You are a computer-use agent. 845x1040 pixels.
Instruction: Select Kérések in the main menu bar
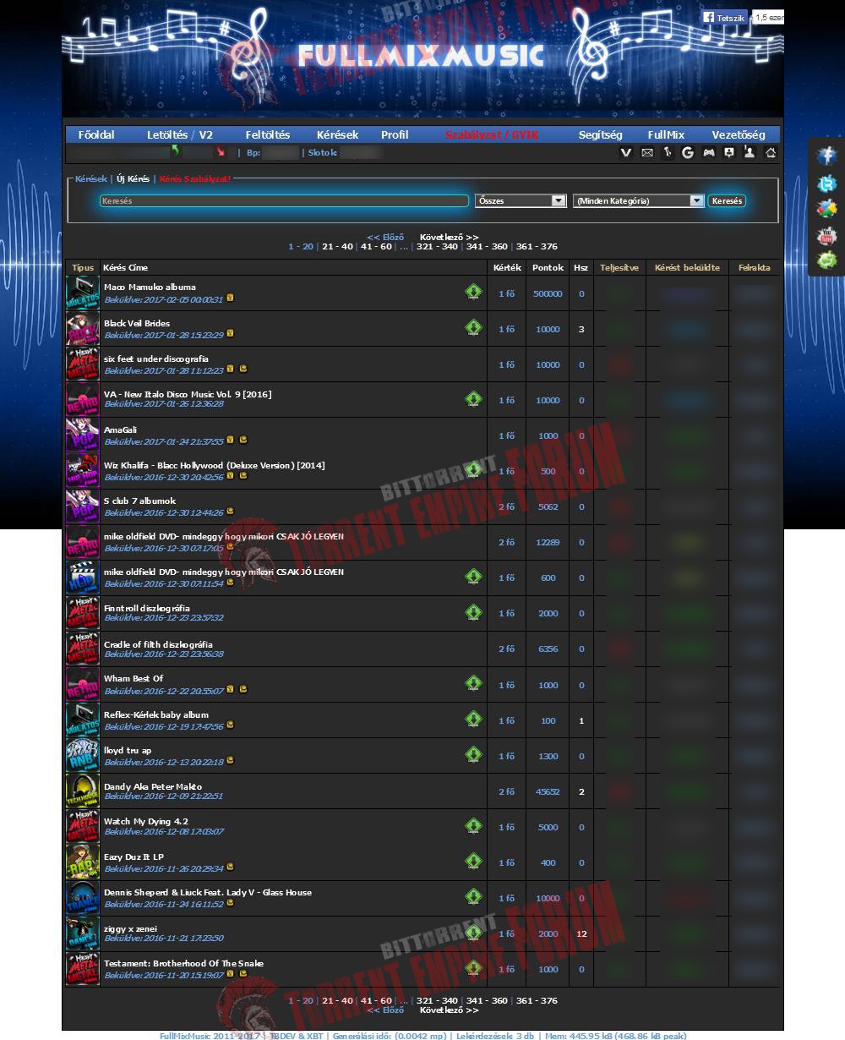click(338, 134)
